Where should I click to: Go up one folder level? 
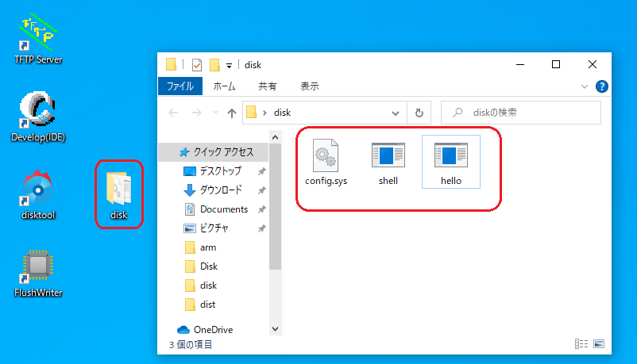pyautogui.click(x=232, y=113)
